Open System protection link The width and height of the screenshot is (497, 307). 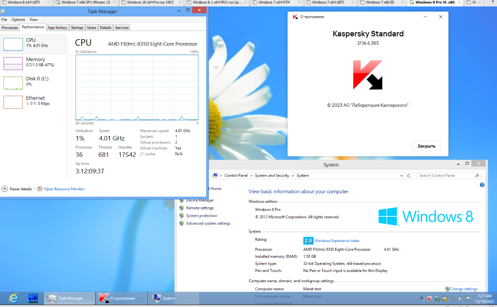[x=202, y=216]
